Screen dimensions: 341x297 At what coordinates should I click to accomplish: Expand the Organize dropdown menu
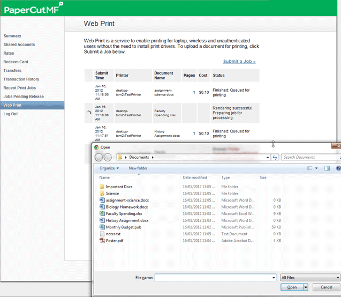pyautogui.click(x=109, y=168)
